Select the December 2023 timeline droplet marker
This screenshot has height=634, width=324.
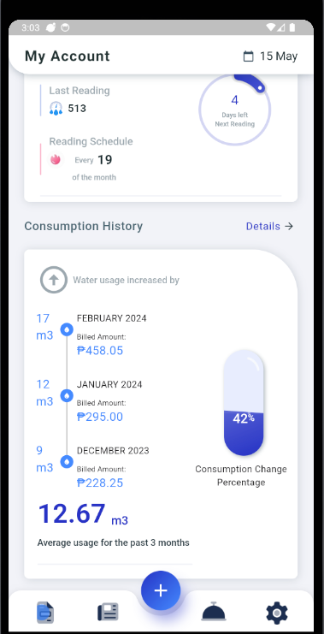[x=67, y=461]
